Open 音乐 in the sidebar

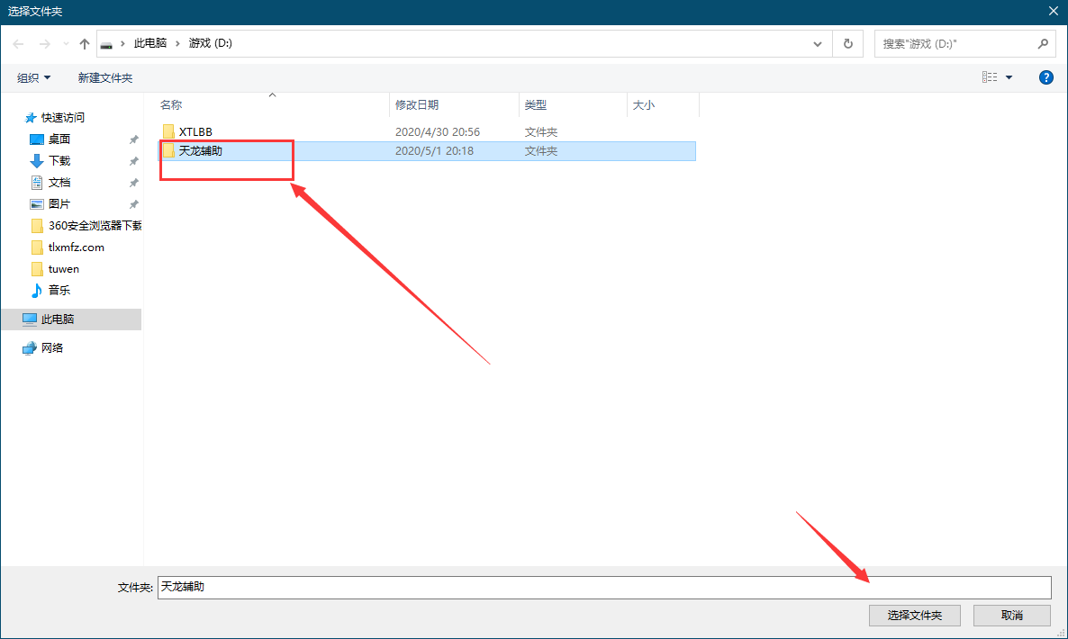coord(51,290)
